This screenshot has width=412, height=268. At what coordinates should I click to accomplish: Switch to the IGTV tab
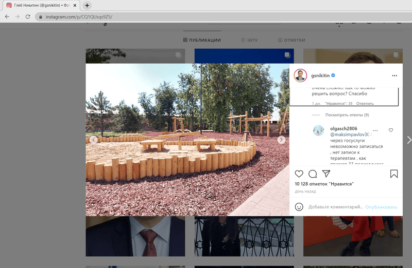pos(249,40)
